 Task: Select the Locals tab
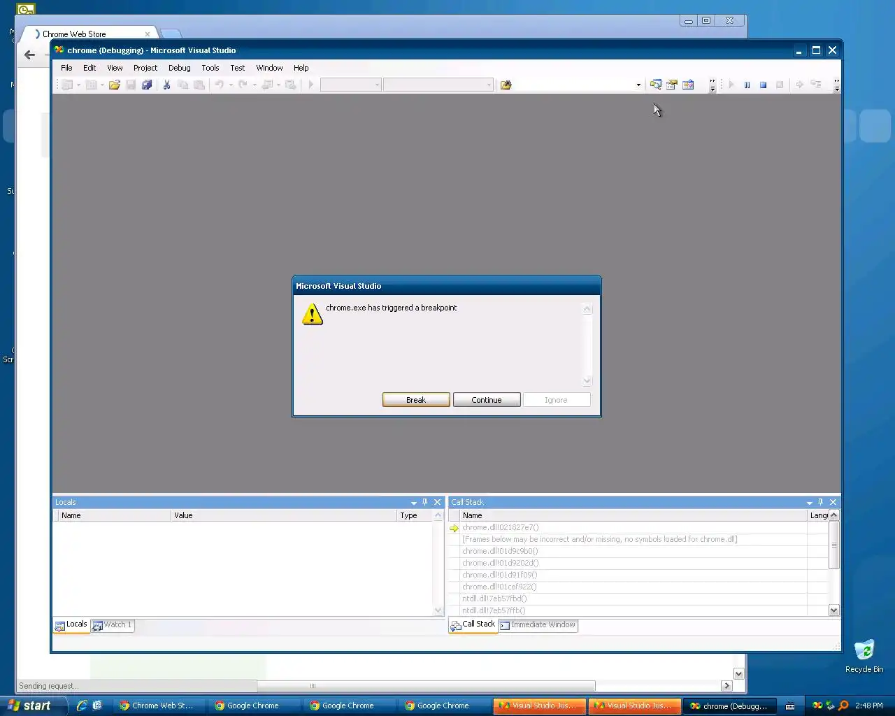click(71, 625)
